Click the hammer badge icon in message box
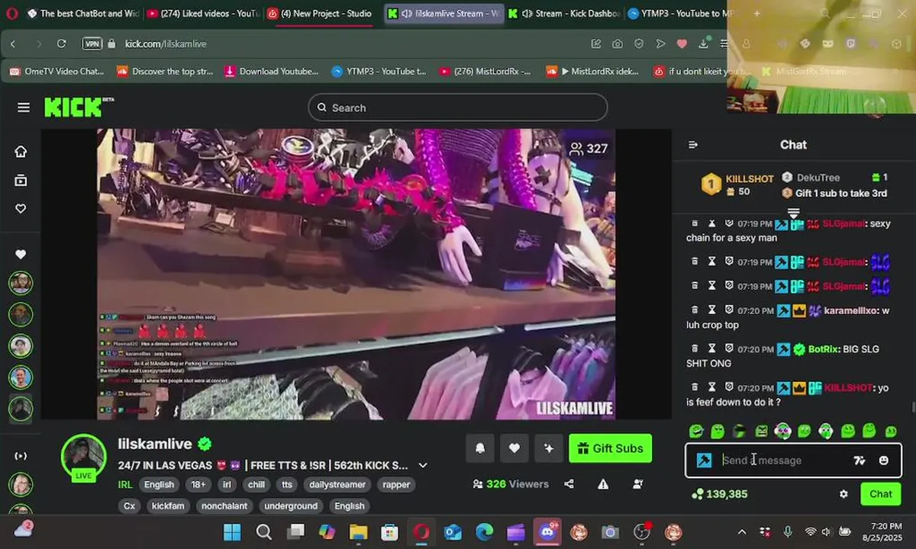The height and width of the screenshot is (549, 916). pyautogui.click(x=704, y=460)
